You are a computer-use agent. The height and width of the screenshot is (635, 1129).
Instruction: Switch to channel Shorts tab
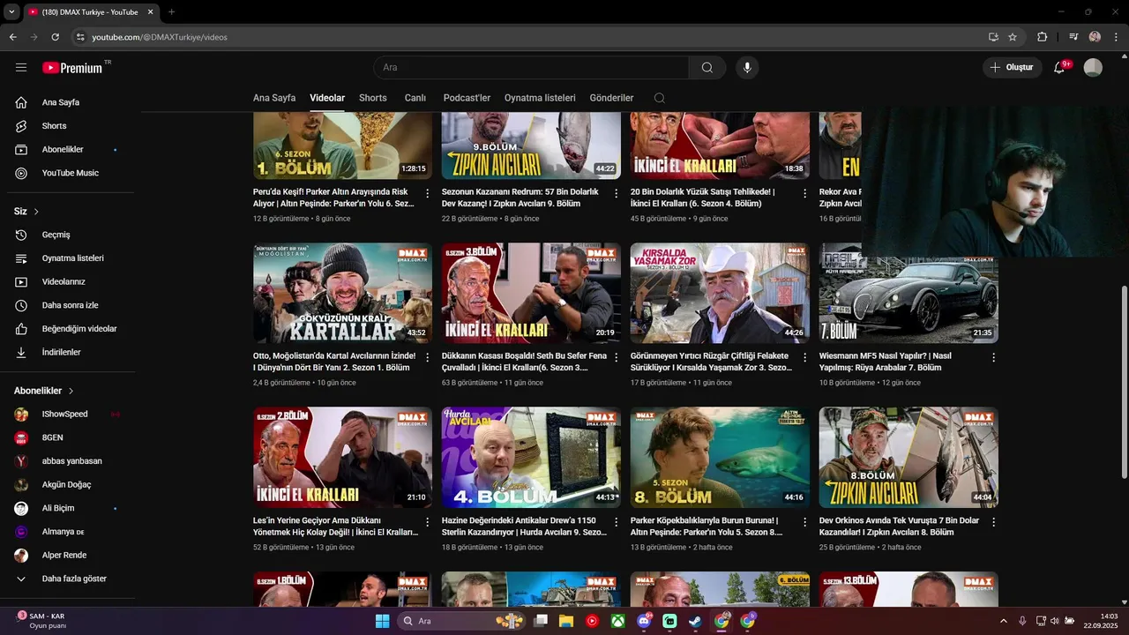pyautogui.click(x=373, y=98)
